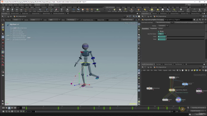The image size is (207, 116).
Task: Add a Sky Light from the shelf
Action: coord(158,10)
